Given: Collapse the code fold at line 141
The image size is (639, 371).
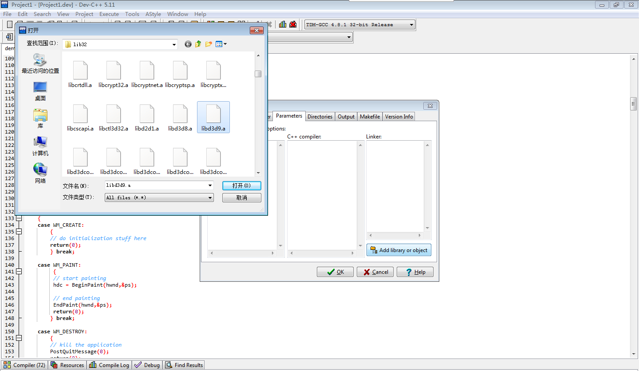Looking at the screenshot, I should (x=19, y=272).
